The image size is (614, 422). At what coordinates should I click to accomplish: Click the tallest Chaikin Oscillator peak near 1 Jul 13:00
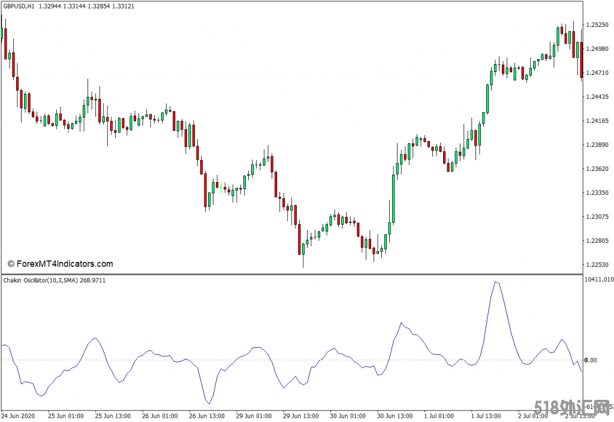(x=496, y=282)
